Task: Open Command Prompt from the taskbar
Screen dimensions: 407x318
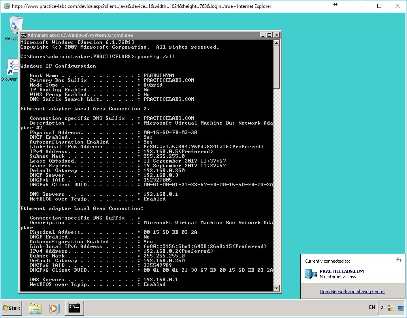Action: [74, 308]
